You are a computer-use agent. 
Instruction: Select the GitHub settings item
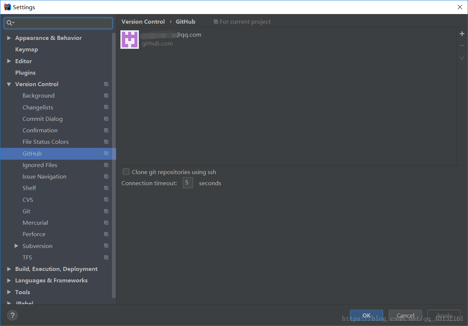point(58,153)
